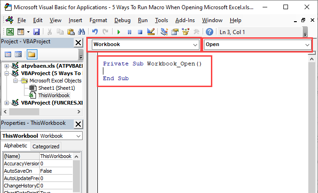
Task: Open Properties Window toolbar icon
Action: pos(175,32)
